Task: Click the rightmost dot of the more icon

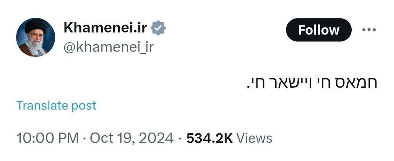Action: pos(374,30)
